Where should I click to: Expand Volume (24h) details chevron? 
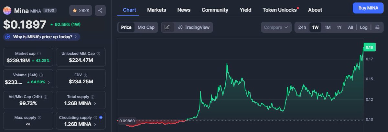click(x=49, y=82)
